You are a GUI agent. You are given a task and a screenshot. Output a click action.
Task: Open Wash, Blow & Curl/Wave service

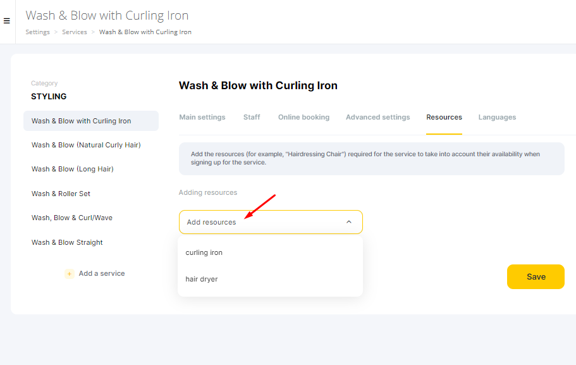(71, 218)
